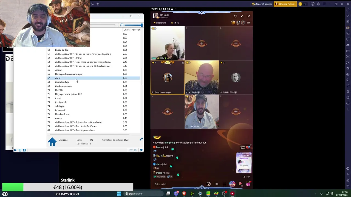Select the sale tapin sound row

[94, 106]
